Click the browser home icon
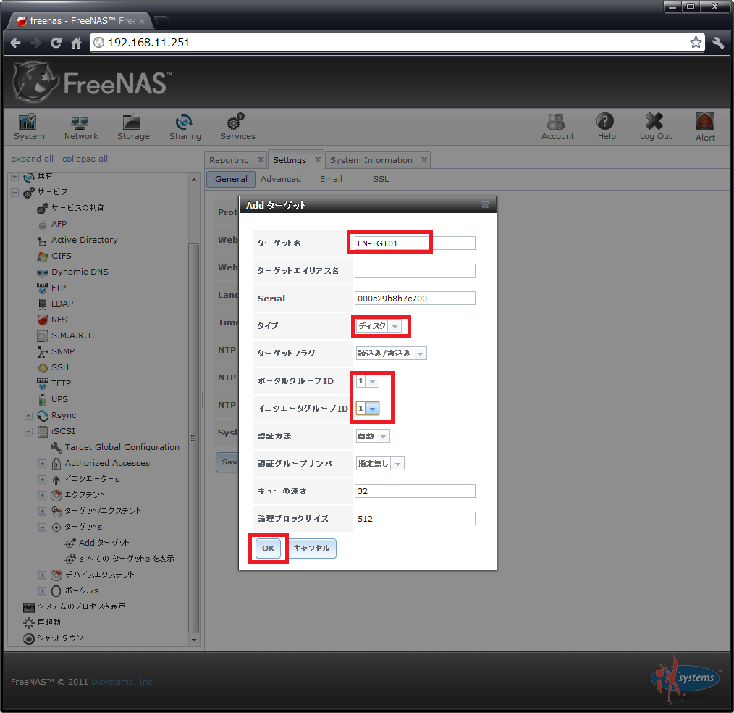The width and height of the screenshot is (734, 713). click(x=76, y=43)
